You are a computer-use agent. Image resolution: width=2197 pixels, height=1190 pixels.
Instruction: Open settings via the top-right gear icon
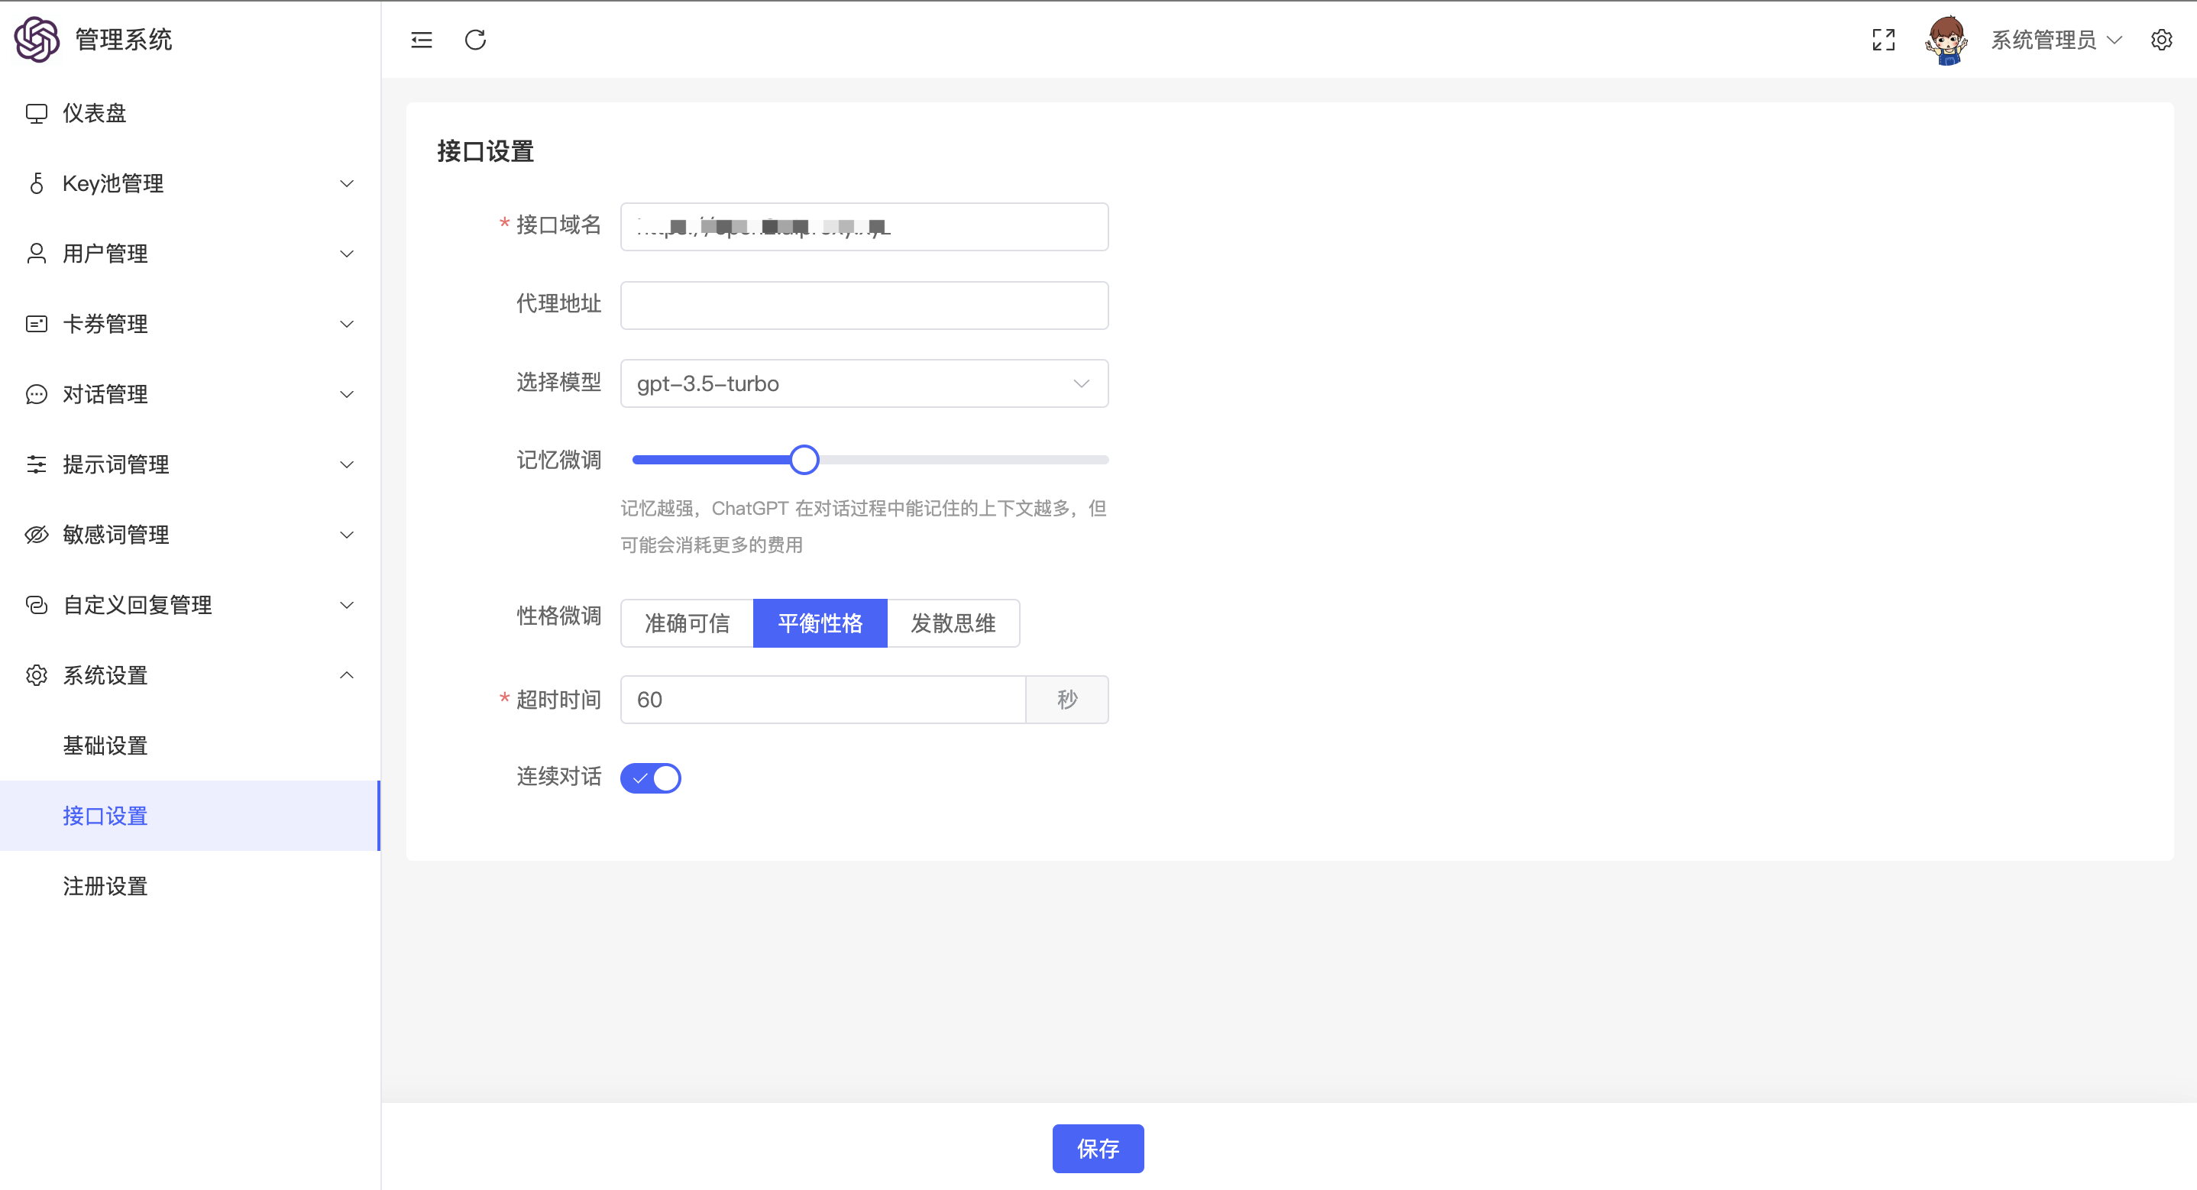[x=2161, y=40]
